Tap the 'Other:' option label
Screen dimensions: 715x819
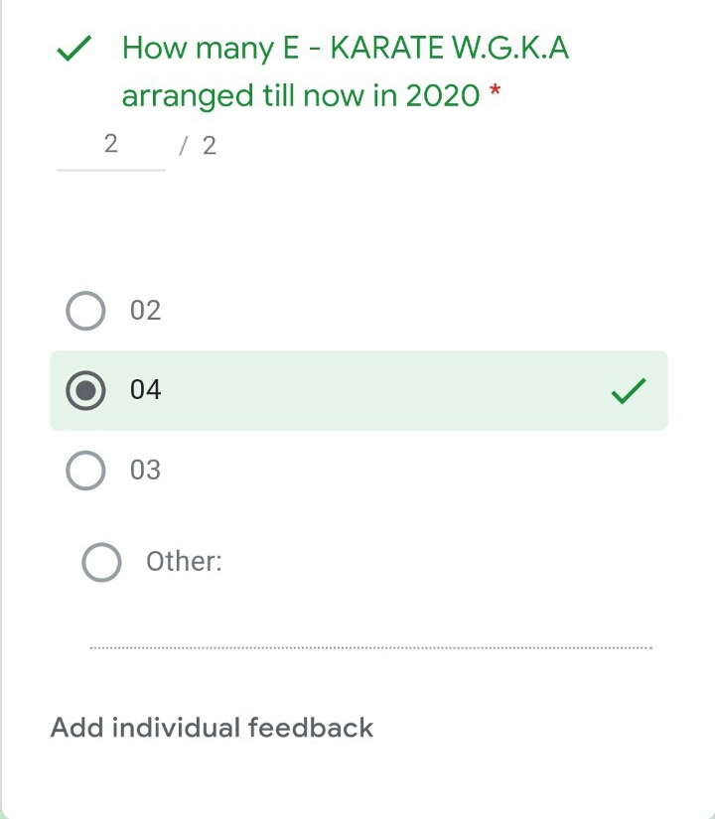(184, 562)
